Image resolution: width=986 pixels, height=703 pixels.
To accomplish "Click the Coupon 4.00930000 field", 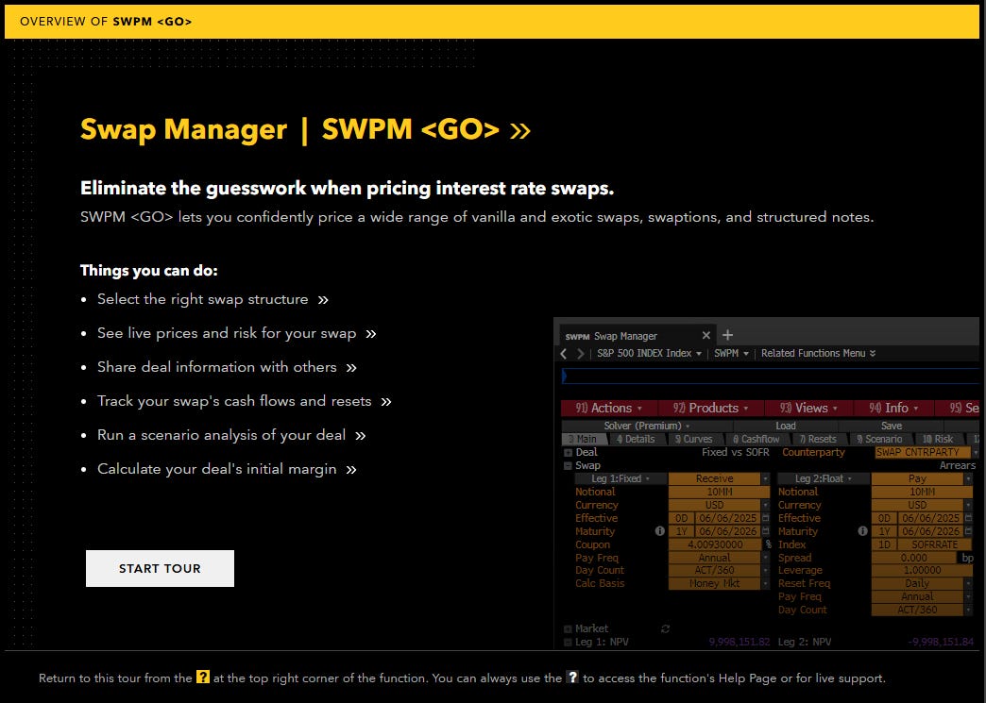I will [x=715, y=544].
